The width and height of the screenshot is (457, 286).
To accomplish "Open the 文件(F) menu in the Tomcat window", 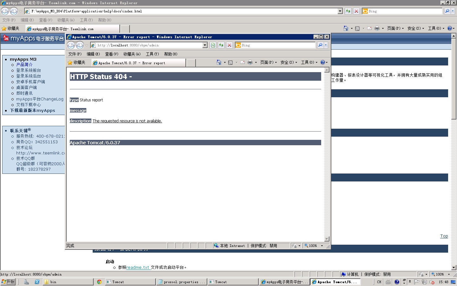I will pos(75,54).
